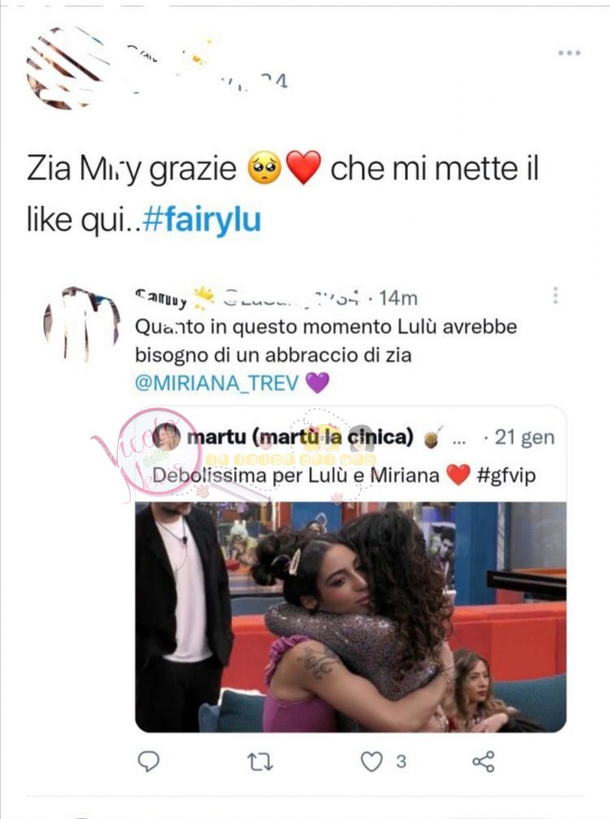610x819 pixels.
Task: Open martu (martù la cinica) profile name
Action: [300, 437]
